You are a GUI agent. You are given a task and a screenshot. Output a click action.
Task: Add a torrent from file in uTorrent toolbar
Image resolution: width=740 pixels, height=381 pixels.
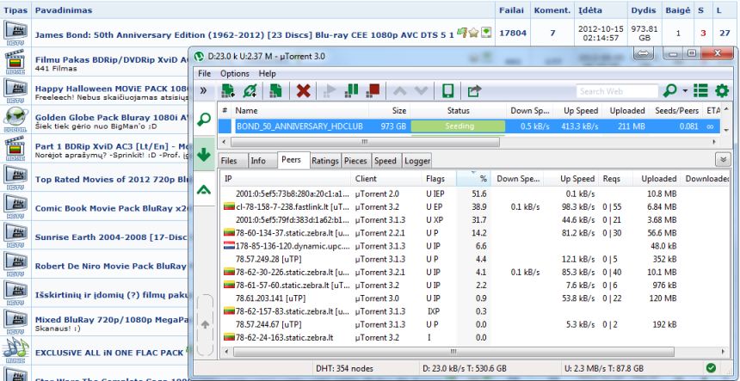[x=228, y=90]
